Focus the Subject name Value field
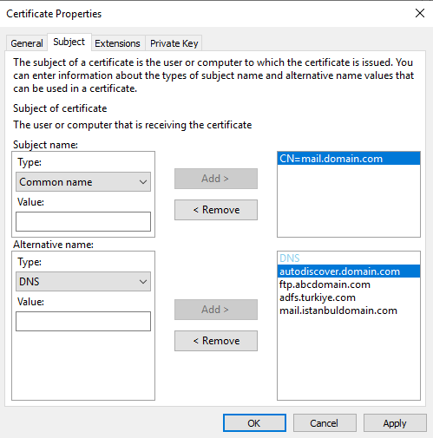The height and width of the screenshot is (438, 433). coord(83,221)
